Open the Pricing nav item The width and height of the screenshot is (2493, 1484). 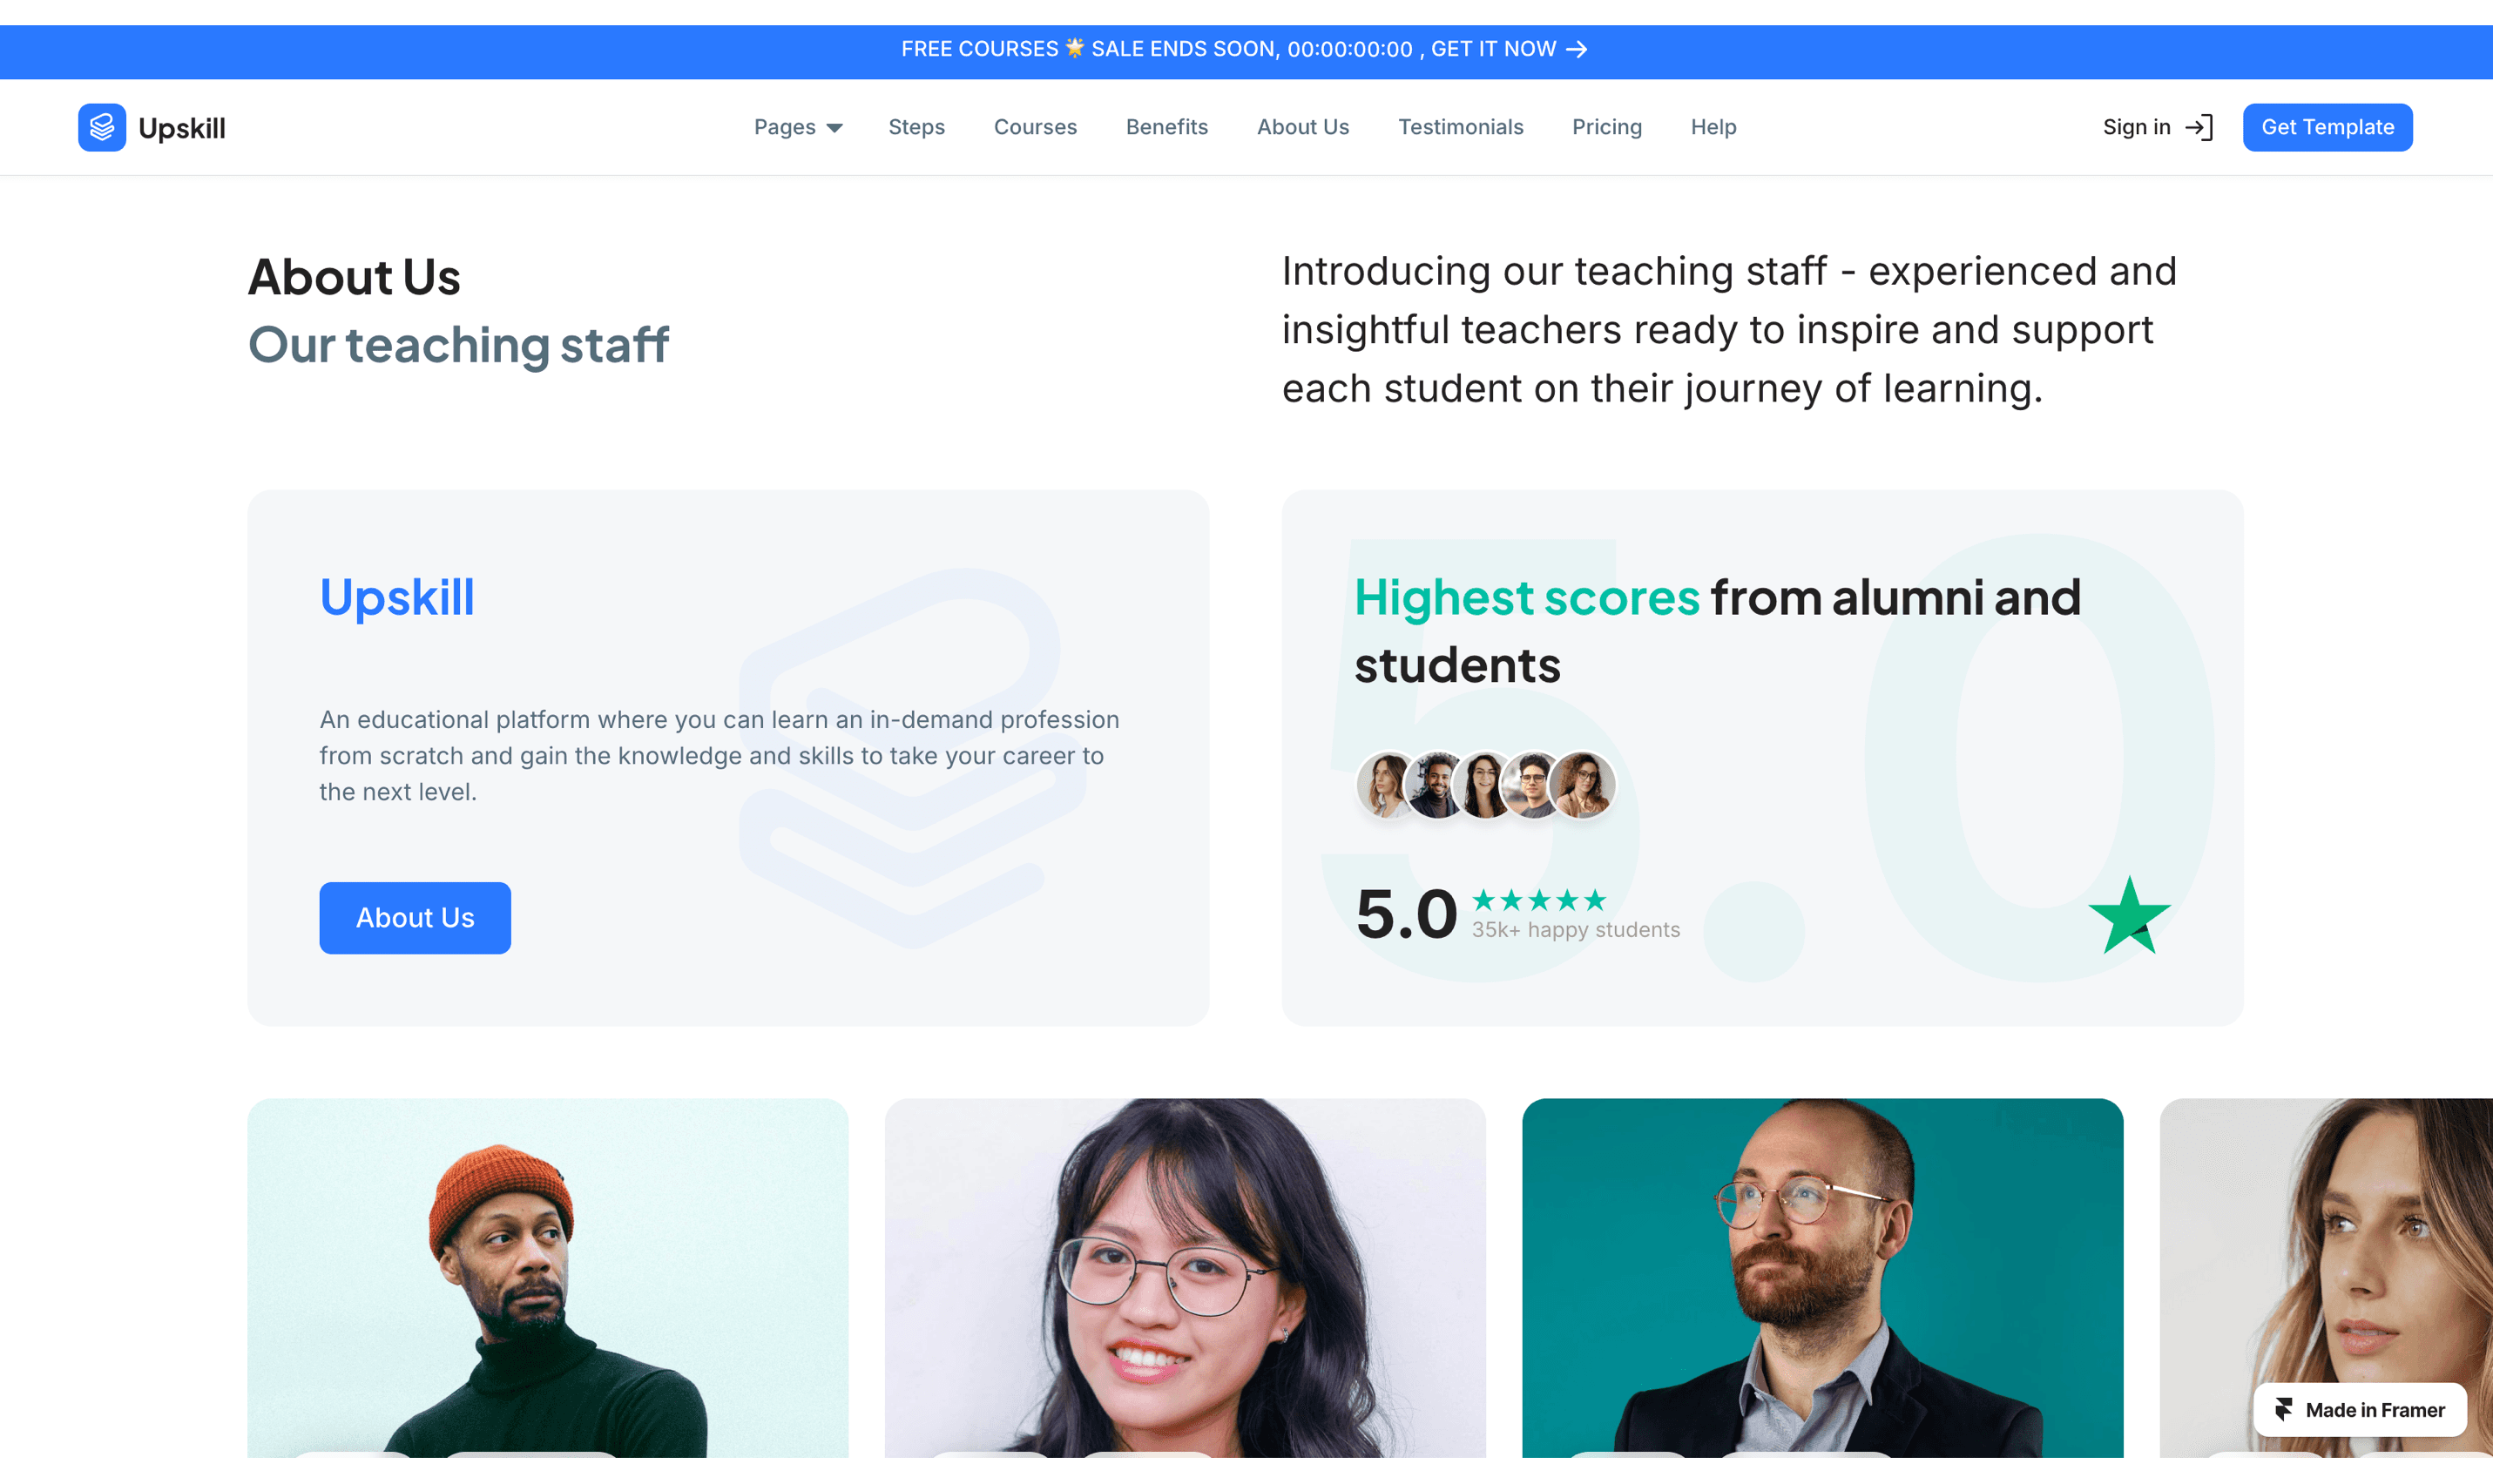pyautogui.click(x=1607, y=127)
